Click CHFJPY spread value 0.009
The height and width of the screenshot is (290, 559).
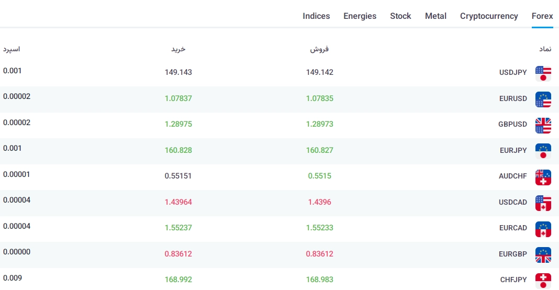pos(13,278)
